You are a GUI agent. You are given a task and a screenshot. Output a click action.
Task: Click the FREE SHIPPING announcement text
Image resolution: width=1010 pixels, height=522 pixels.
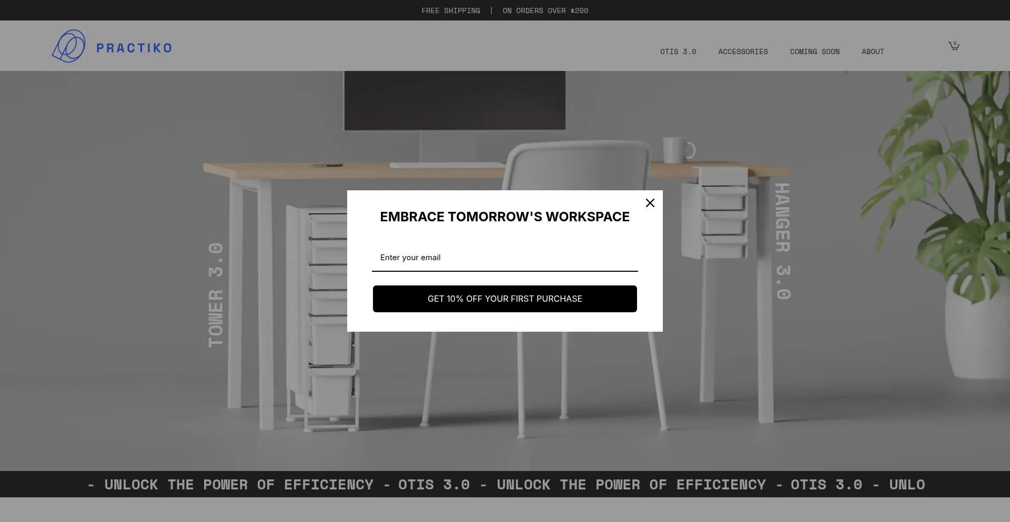[x=450, y=11]
